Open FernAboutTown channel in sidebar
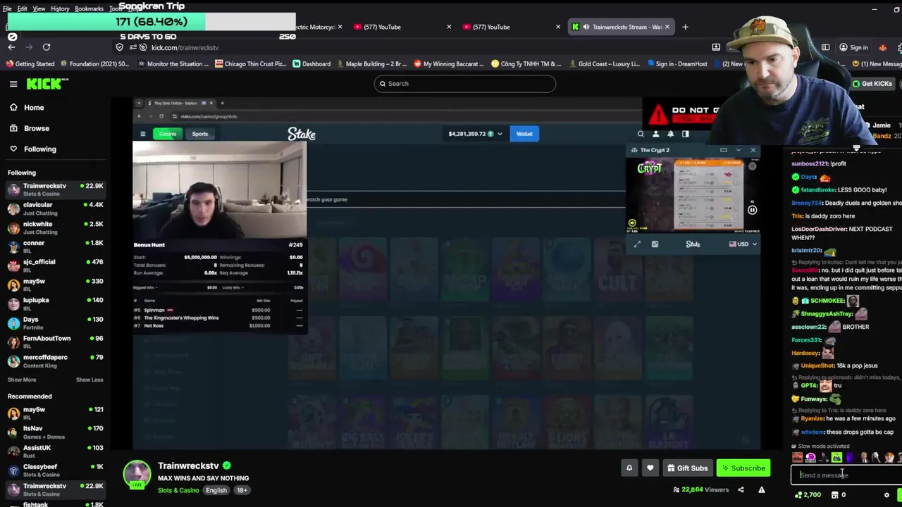Screen dimensions: 902x507 (55, 342)
